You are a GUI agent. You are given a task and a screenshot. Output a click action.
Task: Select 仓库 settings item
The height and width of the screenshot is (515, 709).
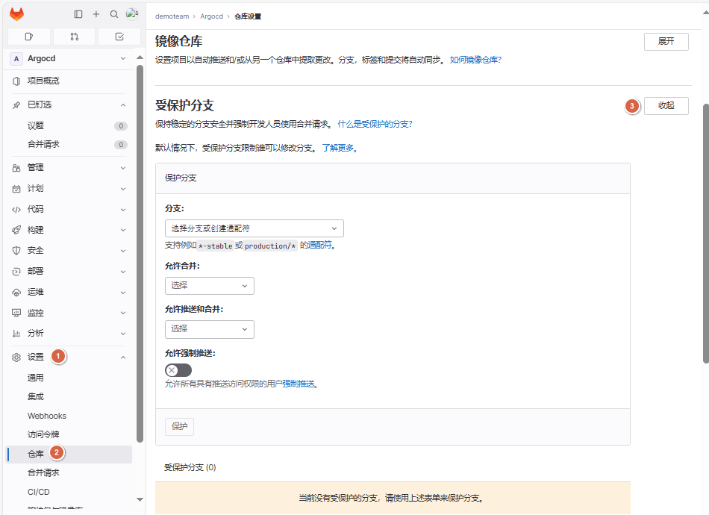[x=70, y=454]
